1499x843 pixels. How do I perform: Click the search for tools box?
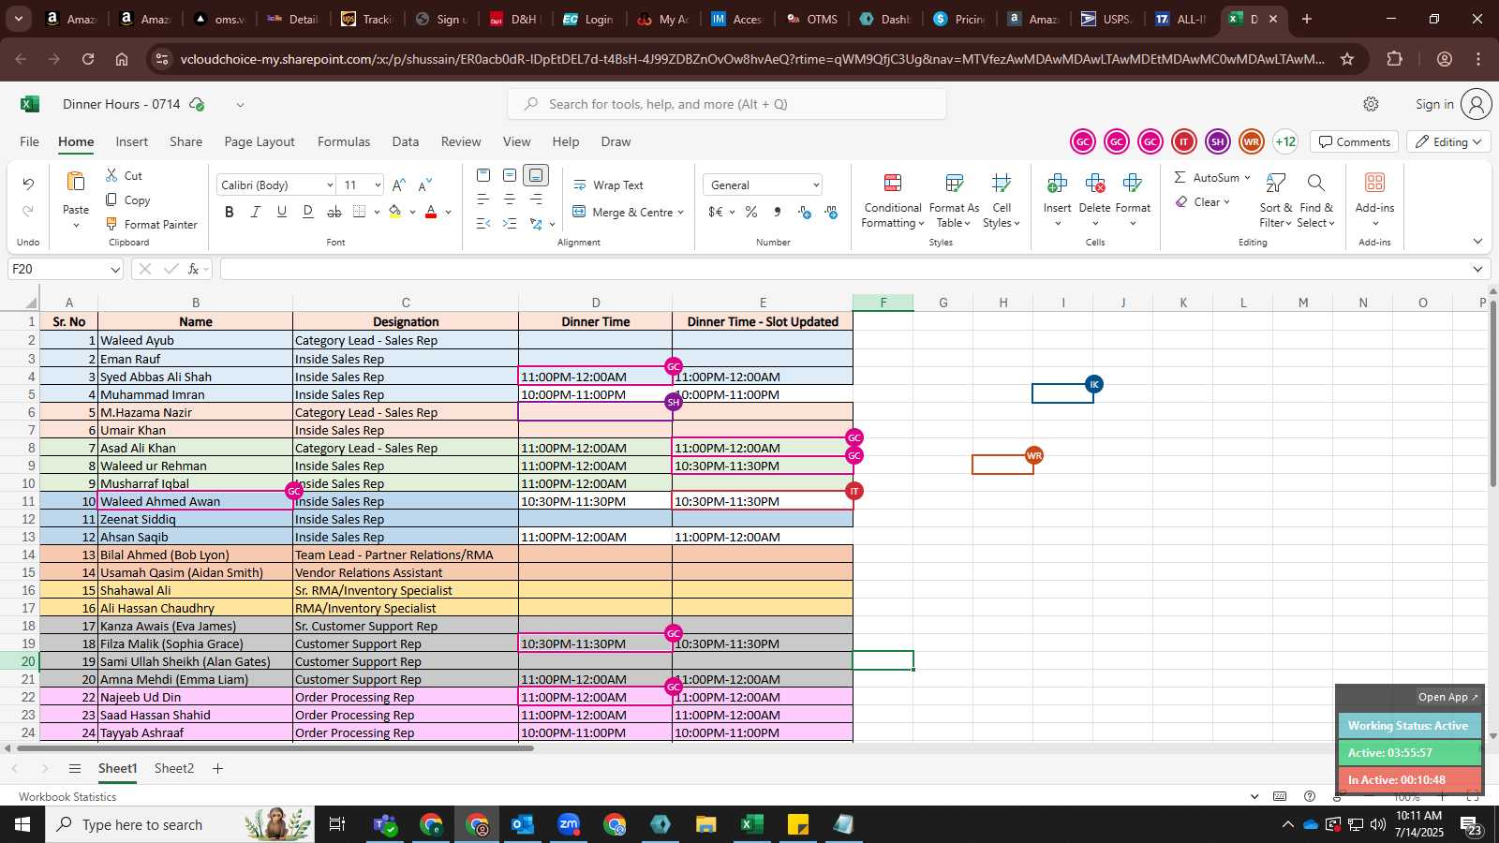[727, 104]
